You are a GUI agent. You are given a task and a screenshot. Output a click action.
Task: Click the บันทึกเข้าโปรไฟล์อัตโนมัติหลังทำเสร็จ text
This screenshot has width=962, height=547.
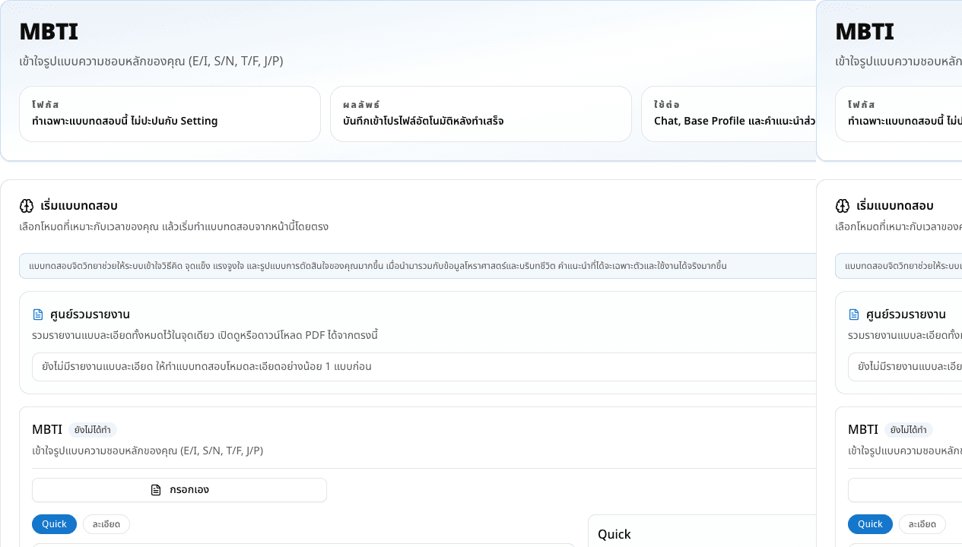click(x=424, y=121)
